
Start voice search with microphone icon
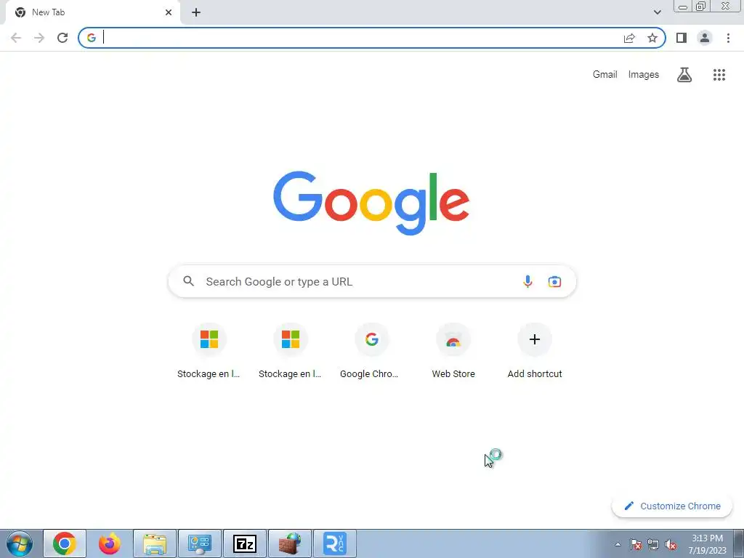pyautogui.click(x=527, y=281)
